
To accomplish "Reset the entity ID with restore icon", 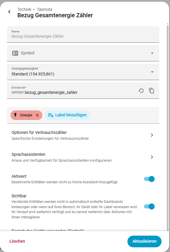I will click(141, 91).
